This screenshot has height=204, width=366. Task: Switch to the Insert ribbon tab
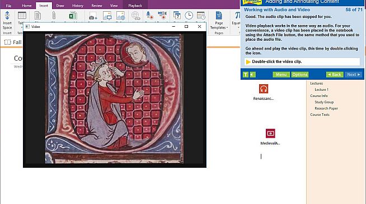44,6
